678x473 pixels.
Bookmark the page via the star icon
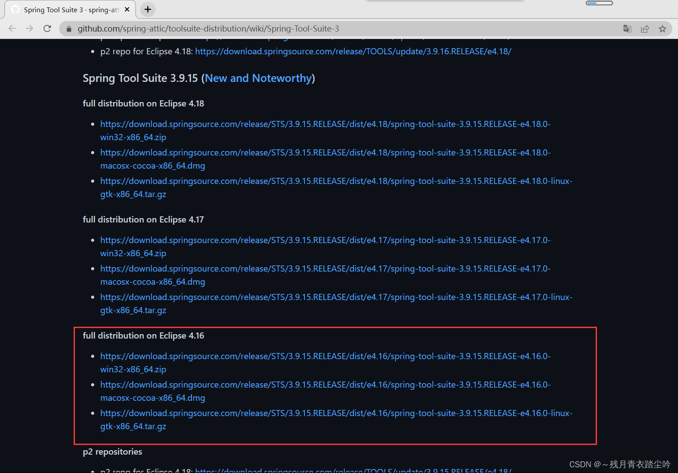point(663,28)
